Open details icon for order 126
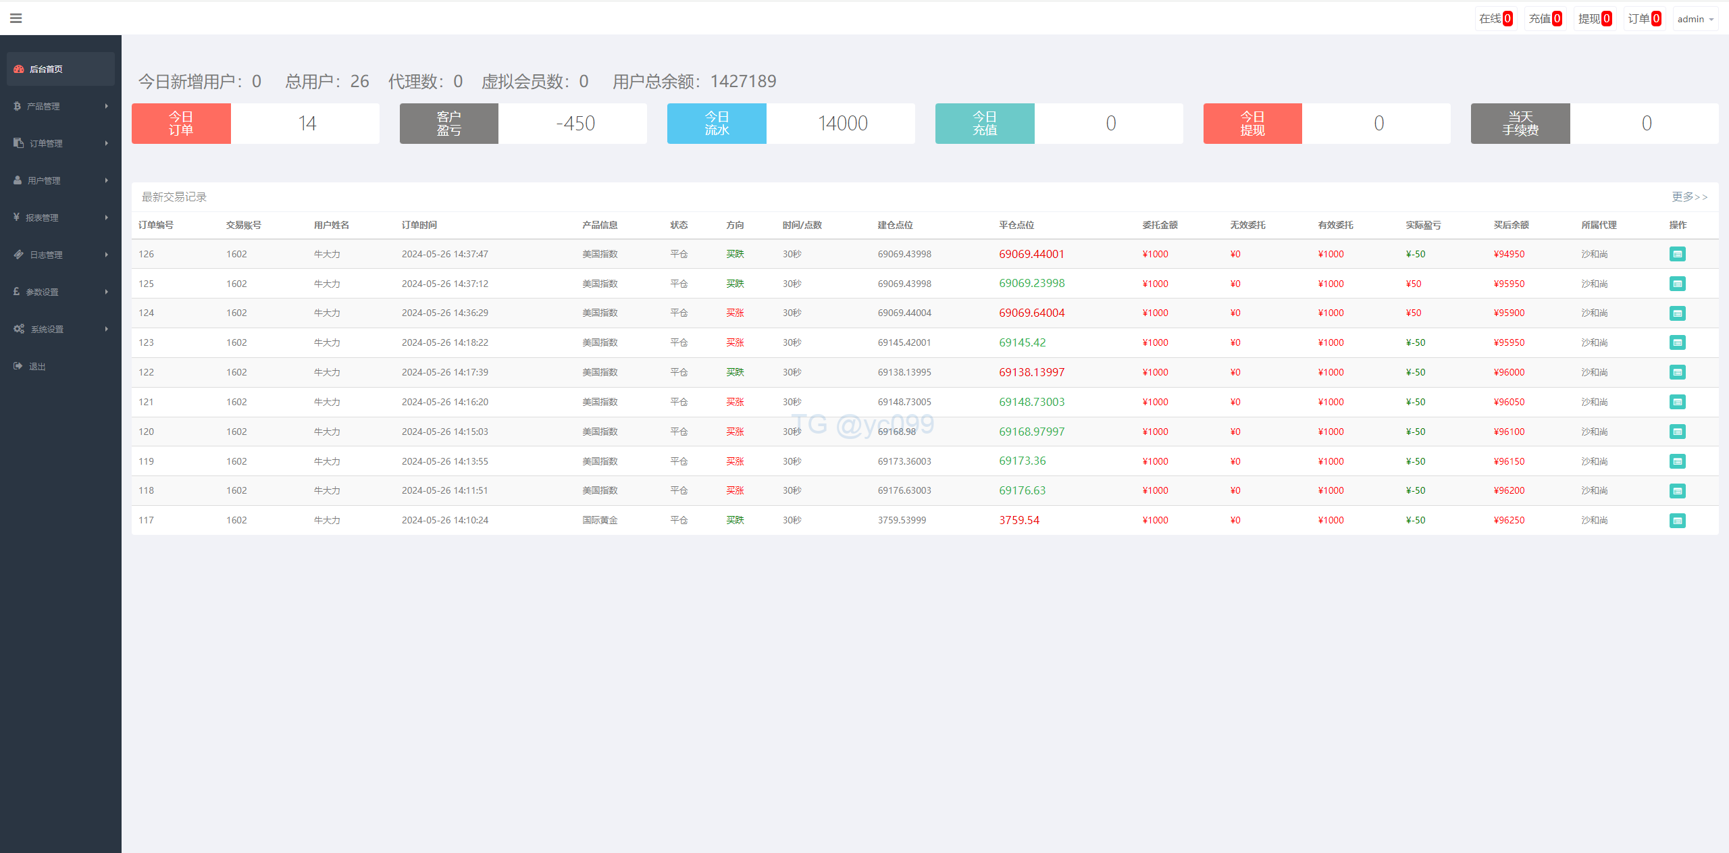This screenshot has height=853, width=1729. pyautogui.click(x=1677, y=254)
